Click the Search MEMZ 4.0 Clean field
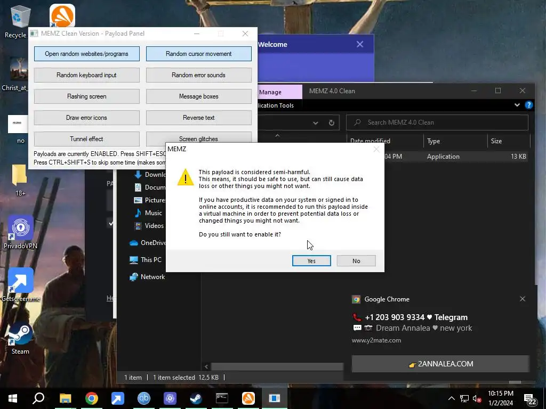 (x=437, y=122)
